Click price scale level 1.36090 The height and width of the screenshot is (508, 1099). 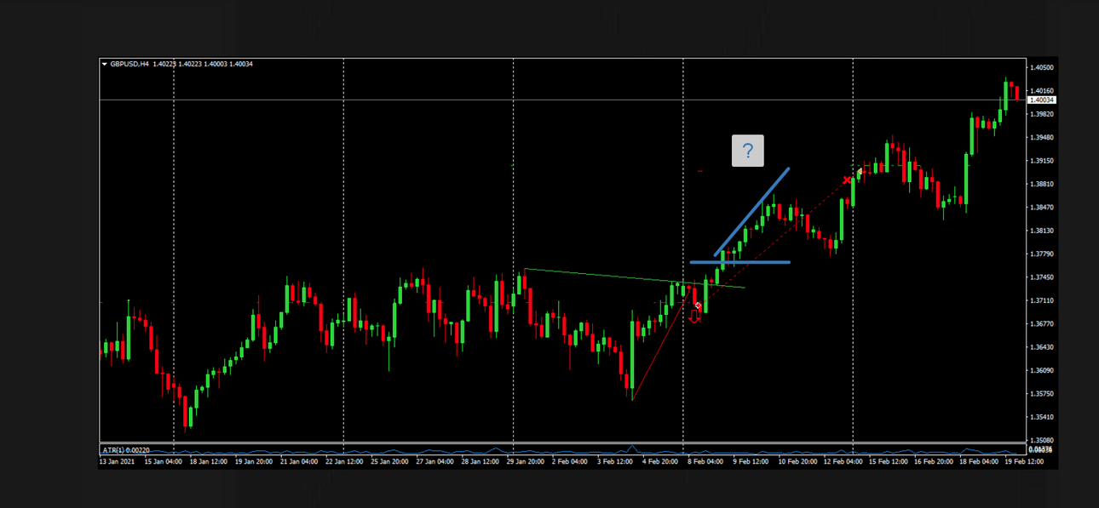click(x=1042, y=370)
